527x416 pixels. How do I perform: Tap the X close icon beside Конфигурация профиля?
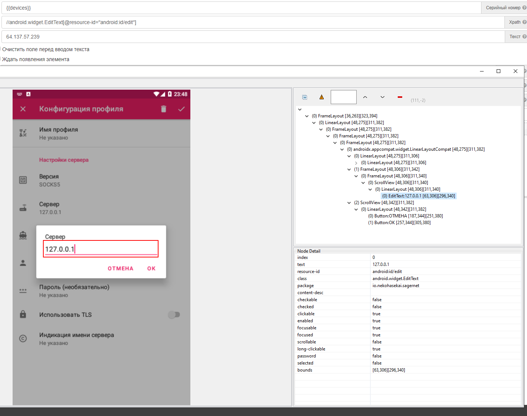[x=23, y=109]
